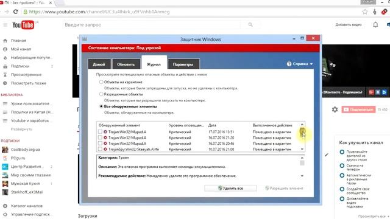
Task: Click the red Подписаться subscribe button
Action: [358, 109]
